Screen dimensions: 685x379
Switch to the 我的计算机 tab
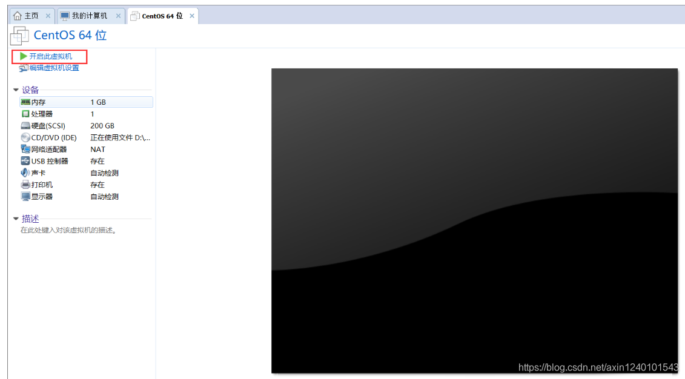tap(91, 16)
